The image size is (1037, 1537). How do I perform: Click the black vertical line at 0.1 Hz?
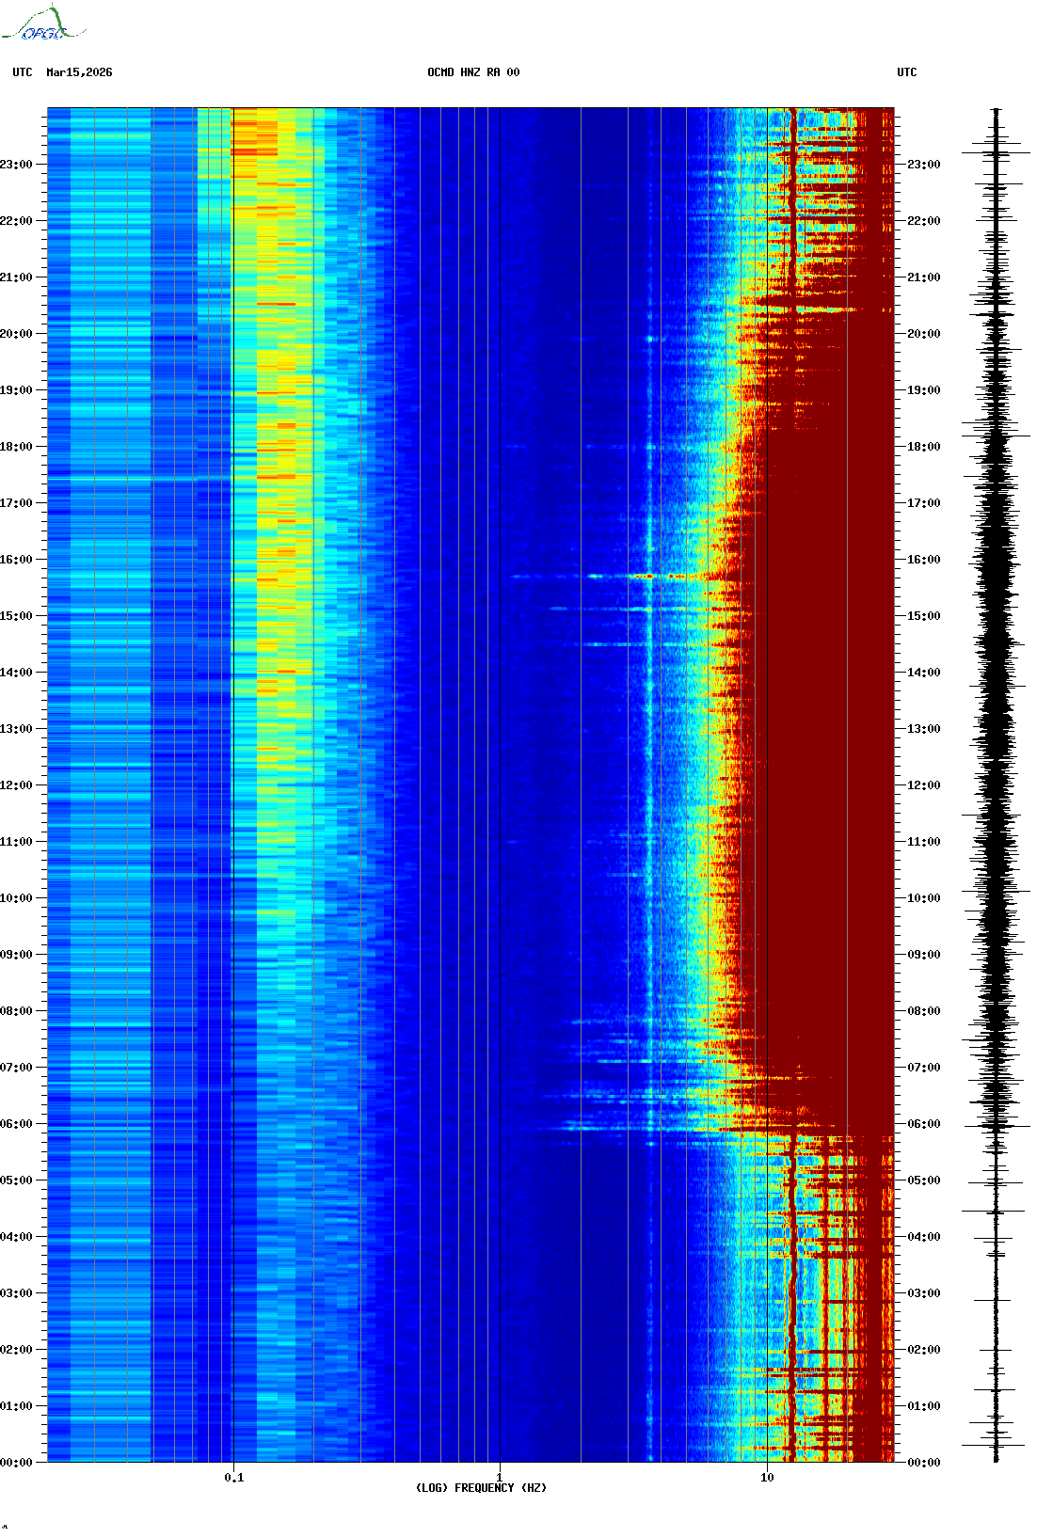[233, 785]
